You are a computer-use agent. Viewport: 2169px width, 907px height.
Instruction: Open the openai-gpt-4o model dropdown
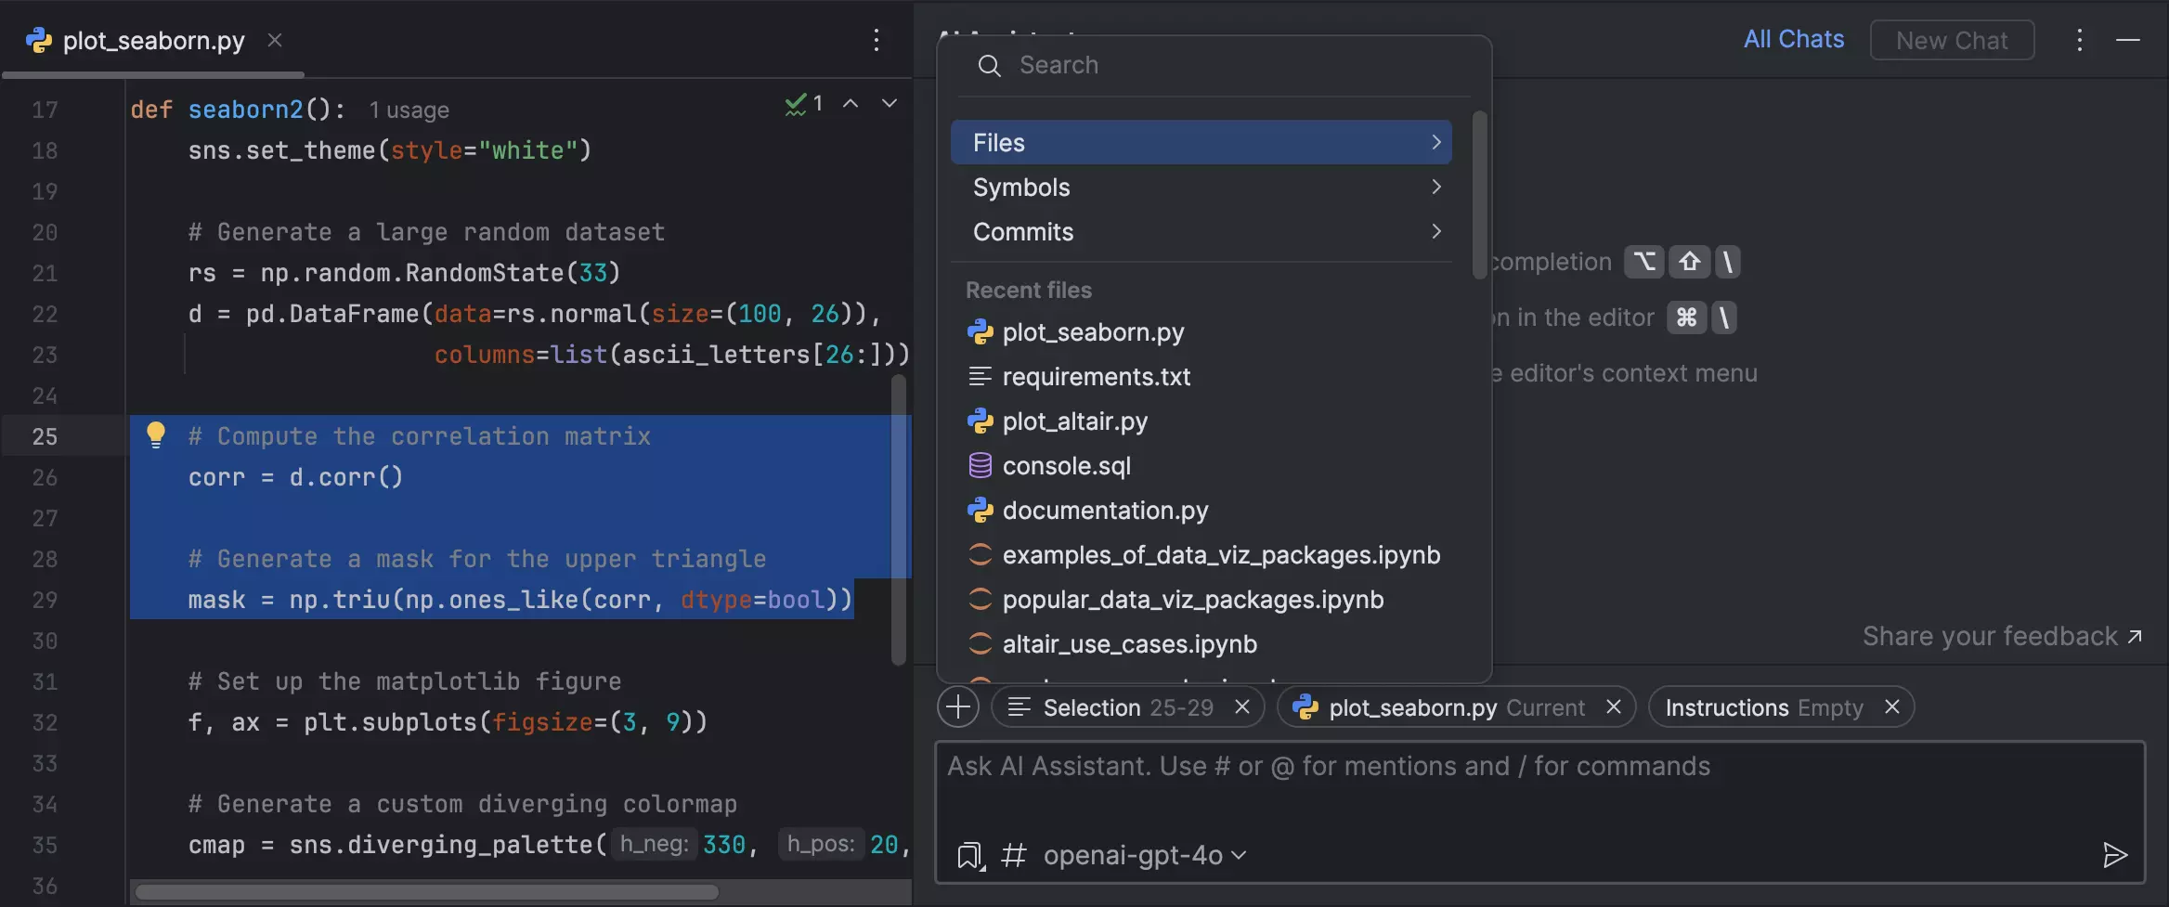1144,855
